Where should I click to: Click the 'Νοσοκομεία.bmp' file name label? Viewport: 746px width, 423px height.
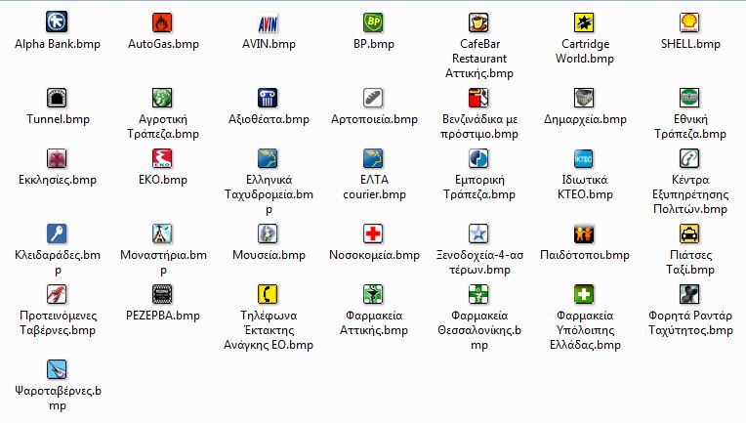(374, 255)
